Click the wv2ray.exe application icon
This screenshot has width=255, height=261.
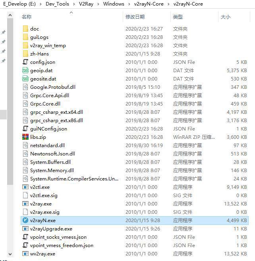(25, 253)
